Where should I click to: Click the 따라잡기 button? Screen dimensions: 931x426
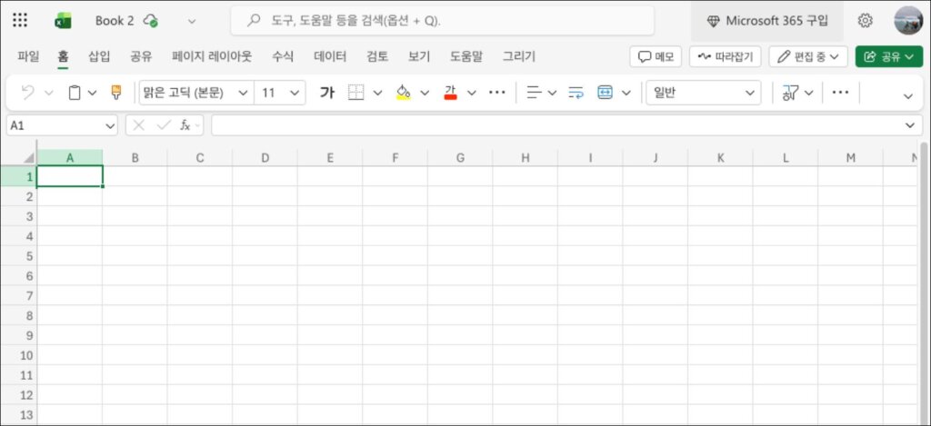(725, 56)
